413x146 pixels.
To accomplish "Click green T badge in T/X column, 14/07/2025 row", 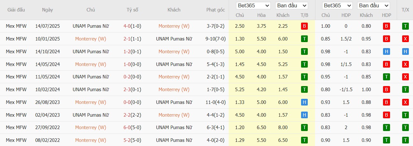I will [405, 26].
